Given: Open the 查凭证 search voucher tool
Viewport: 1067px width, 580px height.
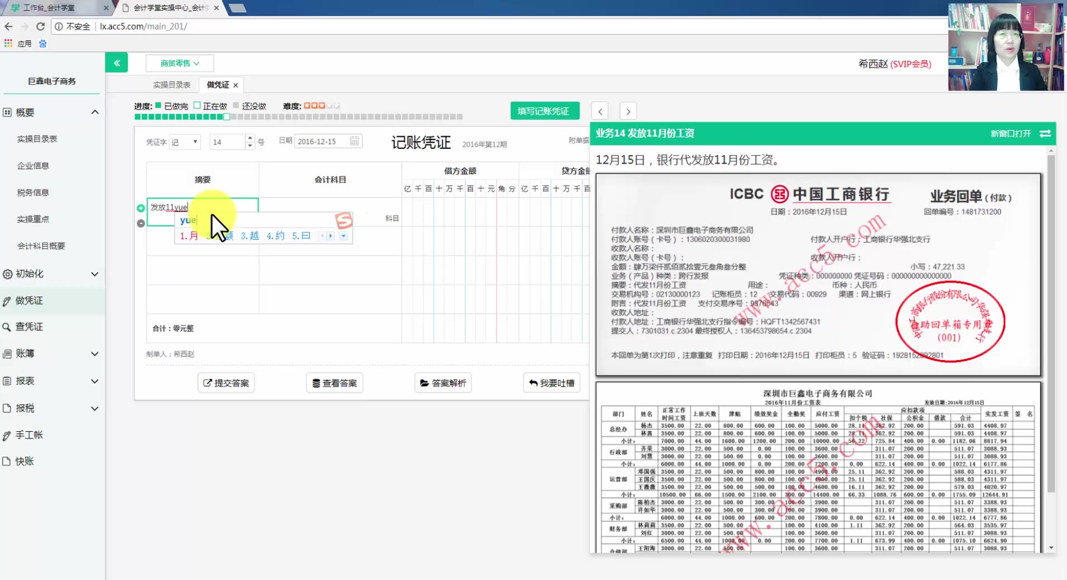Looking at the screenshot, I should 30,326.
